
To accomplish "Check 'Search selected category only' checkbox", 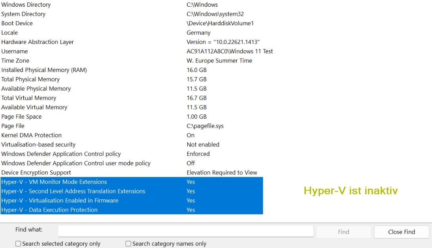I will point(18,244).
